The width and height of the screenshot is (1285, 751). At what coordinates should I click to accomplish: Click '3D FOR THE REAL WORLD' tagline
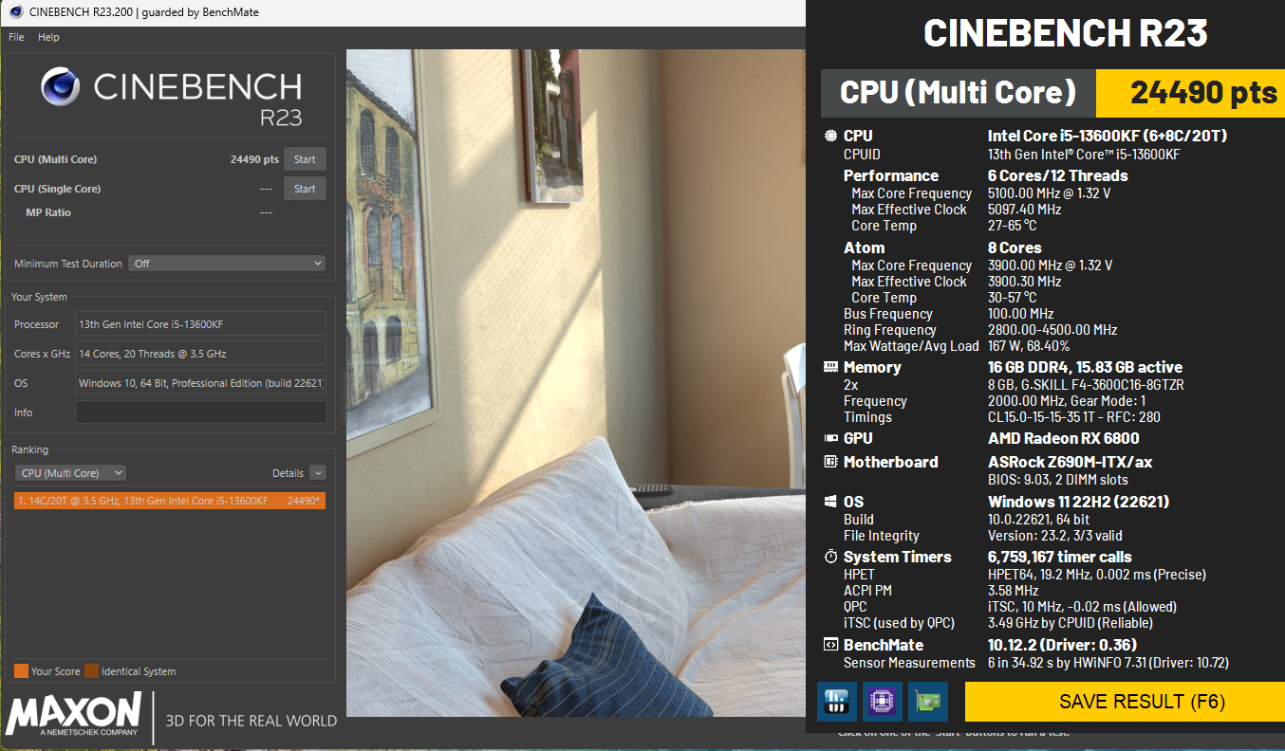pos(251,721)
